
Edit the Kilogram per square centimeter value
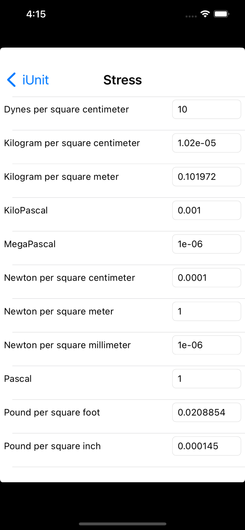click(206, 143)
